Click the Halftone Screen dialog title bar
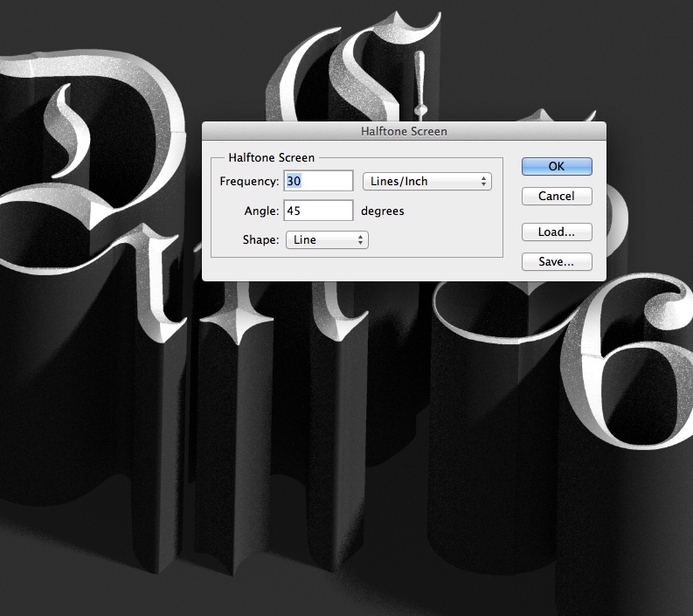This screenshot has height=616, width=693. pyautogui.click(x=404, y=132)
